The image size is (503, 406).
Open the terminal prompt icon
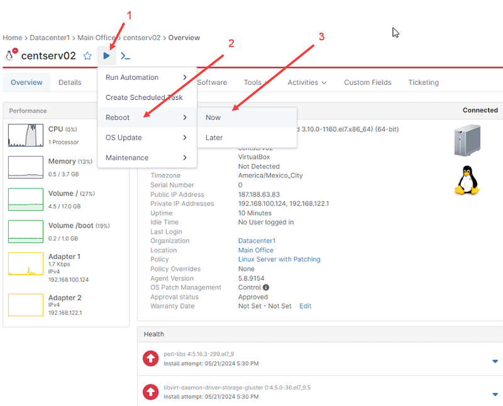[x=125, y=56]
